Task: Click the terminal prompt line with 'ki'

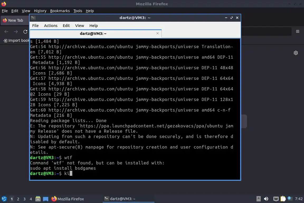Action: 51,173
